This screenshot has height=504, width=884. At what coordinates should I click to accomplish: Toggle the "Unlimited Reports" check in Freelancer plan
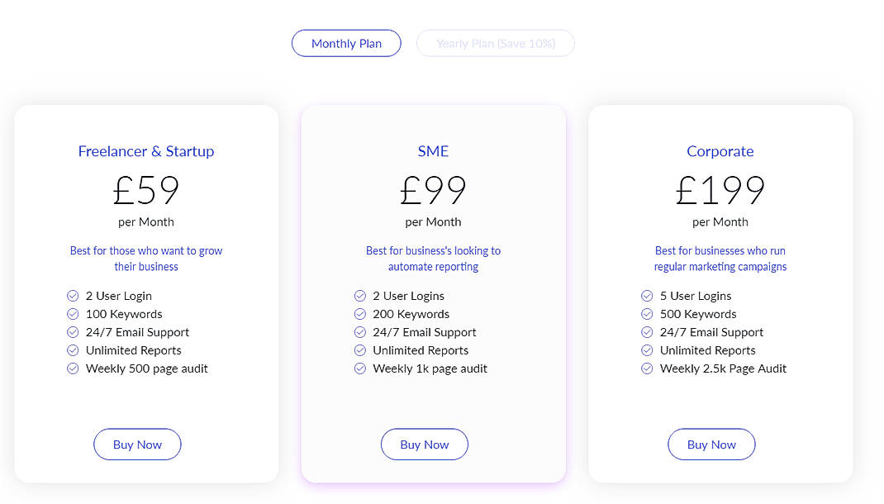tap(71, 350)
